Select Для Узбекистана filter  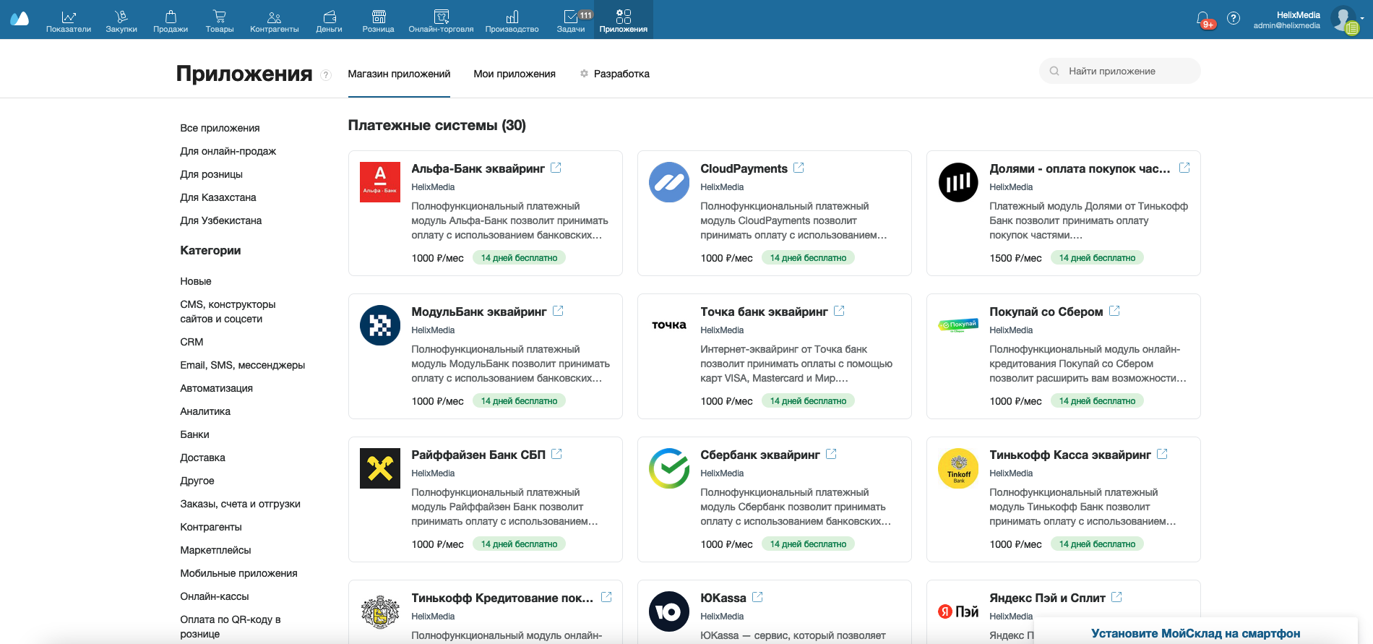221,220
